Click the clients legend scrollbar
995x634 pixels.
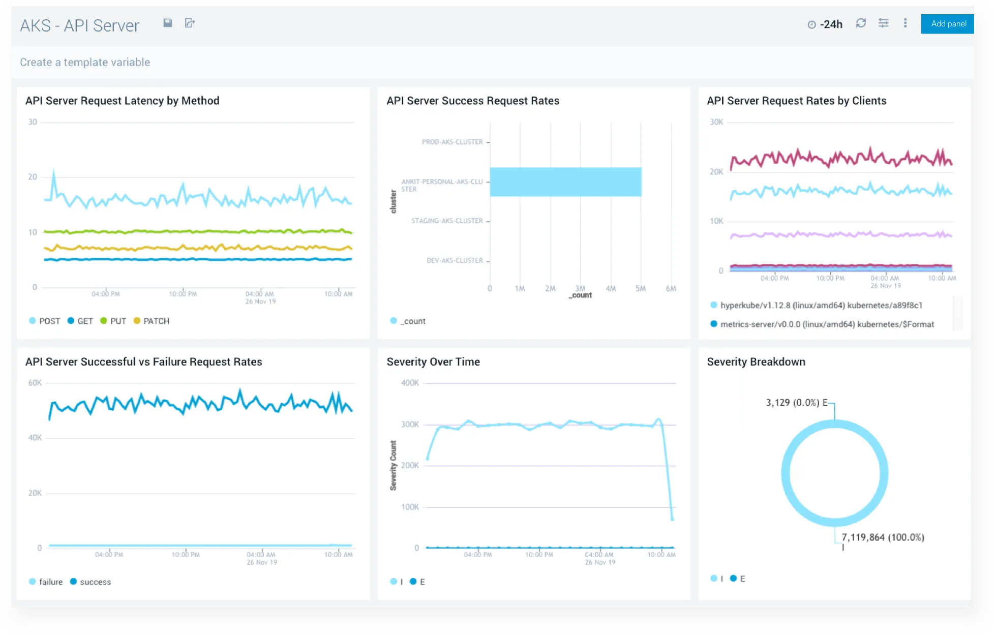(958, 314)
